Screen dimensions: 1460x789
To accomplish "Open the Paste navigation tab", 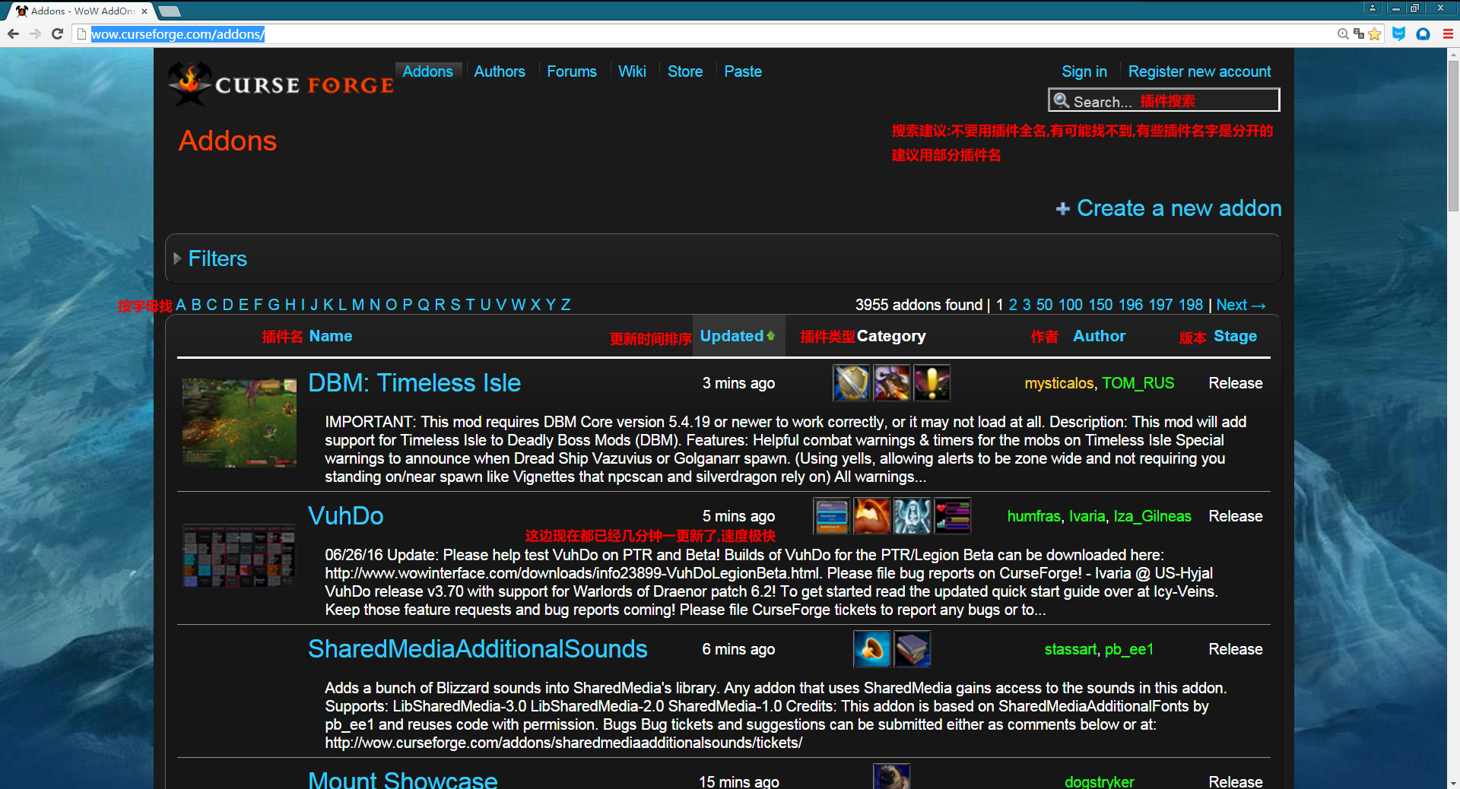I will [x=743, y=71].
